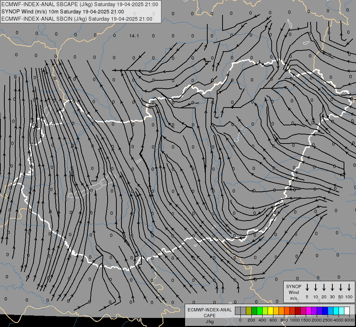Viewport: 356px width, 327px height.
Task: Select the white CAPE legend swatch
Action: (347, 311)
